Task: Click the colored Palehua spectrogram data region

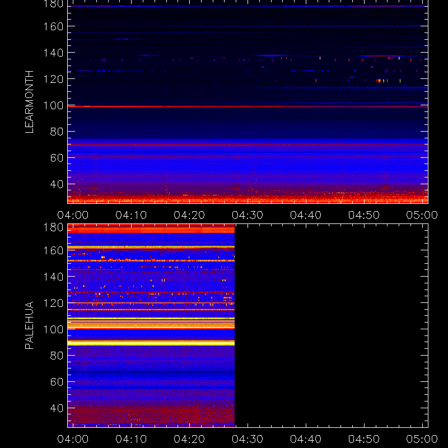Action: tap(151, 326)
